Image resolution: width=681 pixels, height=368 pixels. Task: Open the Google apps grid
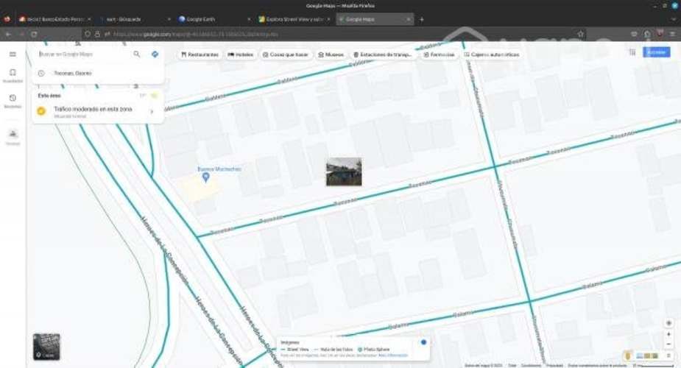(632, 52)
